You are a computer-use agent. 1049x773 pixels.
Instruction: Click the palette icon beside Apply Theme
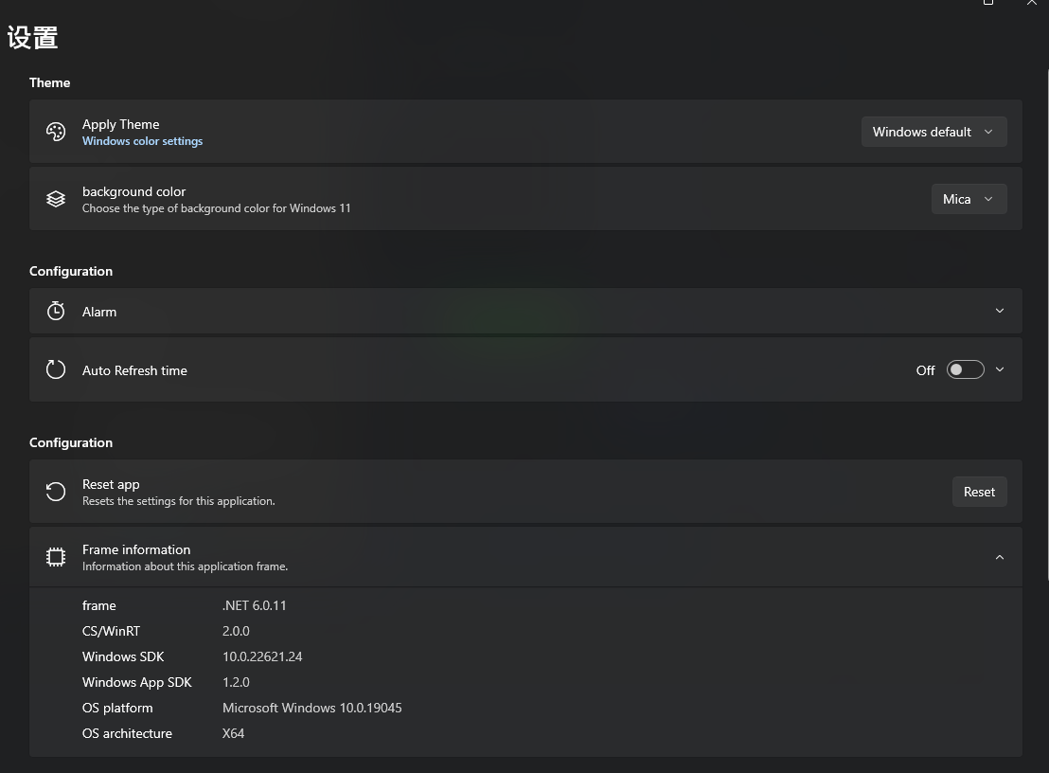pos(56,132)
